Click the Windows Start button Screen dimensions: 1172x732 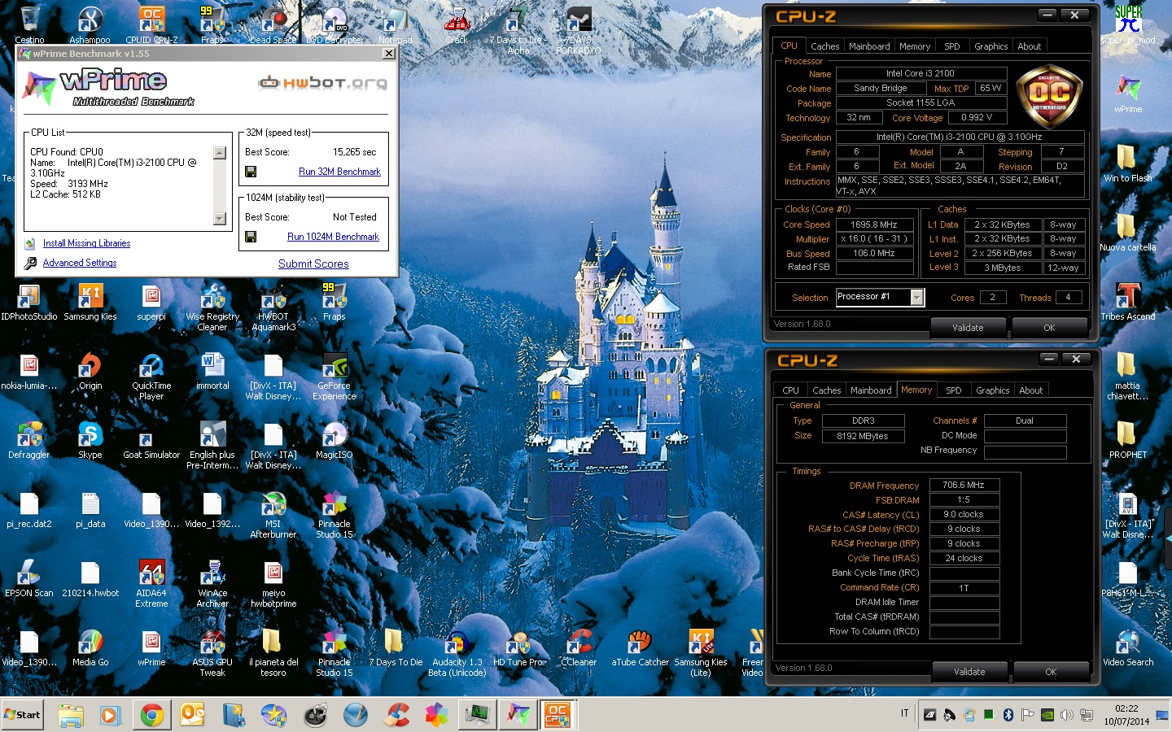(x=22, y=715)
